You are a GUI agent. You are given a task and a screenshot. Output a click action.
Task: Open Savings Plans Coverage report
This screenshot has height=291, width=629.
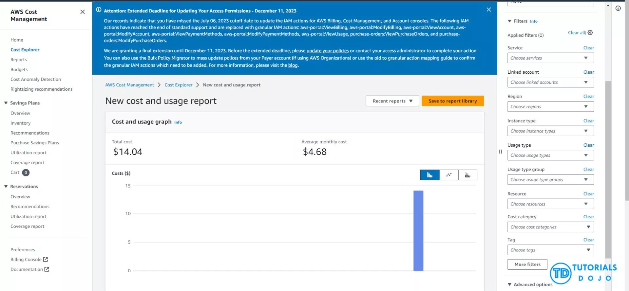pos(27,163)
